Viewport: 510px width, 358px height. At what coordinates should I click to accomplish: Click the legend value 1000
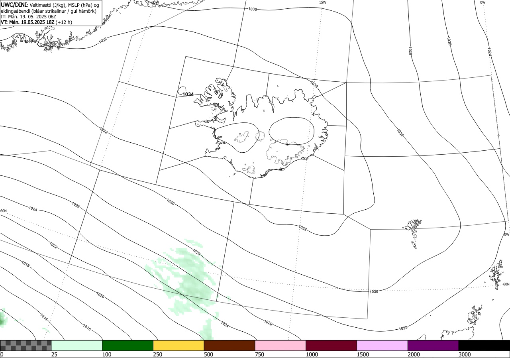tap(312, 354)
